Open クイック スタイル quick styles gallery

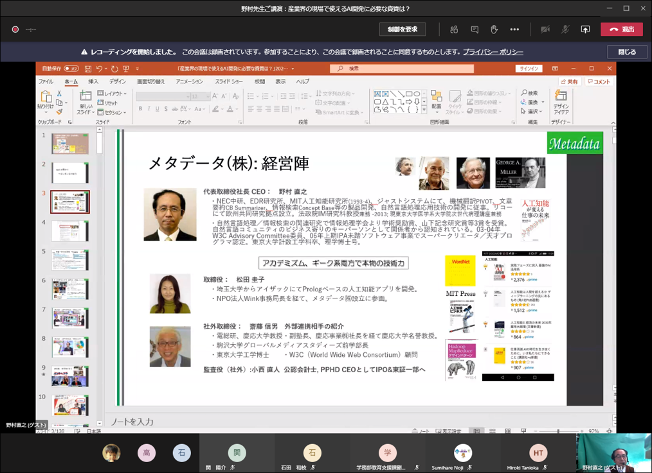coord(455,102)
